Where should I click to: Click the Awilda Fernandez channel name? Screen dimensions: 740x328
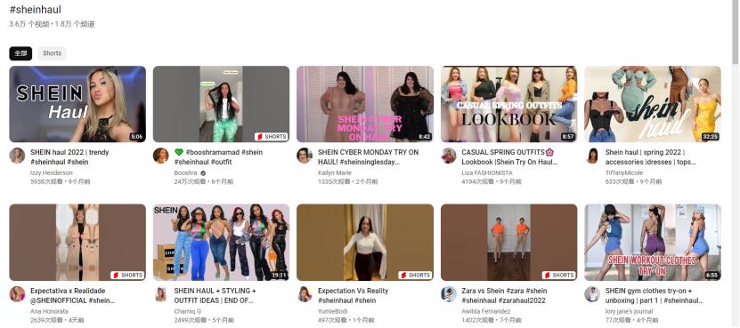(x=485, y=311)
